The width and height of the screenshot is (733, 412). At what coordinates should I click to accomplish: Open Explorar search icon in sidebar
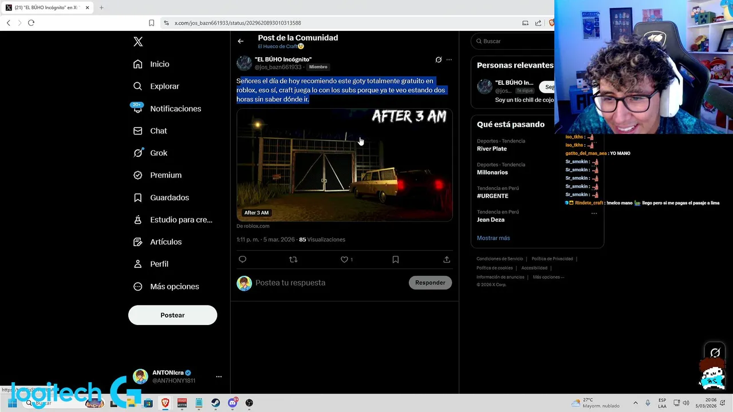click(137, 86)
